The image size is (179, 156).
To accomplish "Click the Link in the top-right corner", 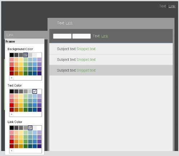I will pos(172,6).
